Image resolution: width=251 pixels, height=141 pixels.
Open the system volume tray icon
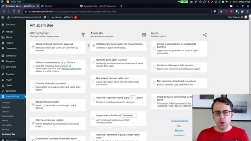(219, 2)
